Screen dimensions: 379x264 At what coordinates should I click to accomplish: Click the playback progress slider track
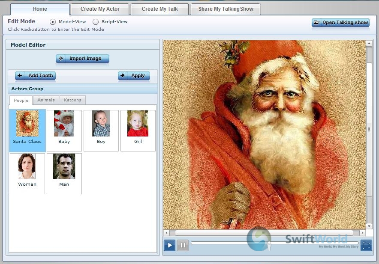(274, 243)
